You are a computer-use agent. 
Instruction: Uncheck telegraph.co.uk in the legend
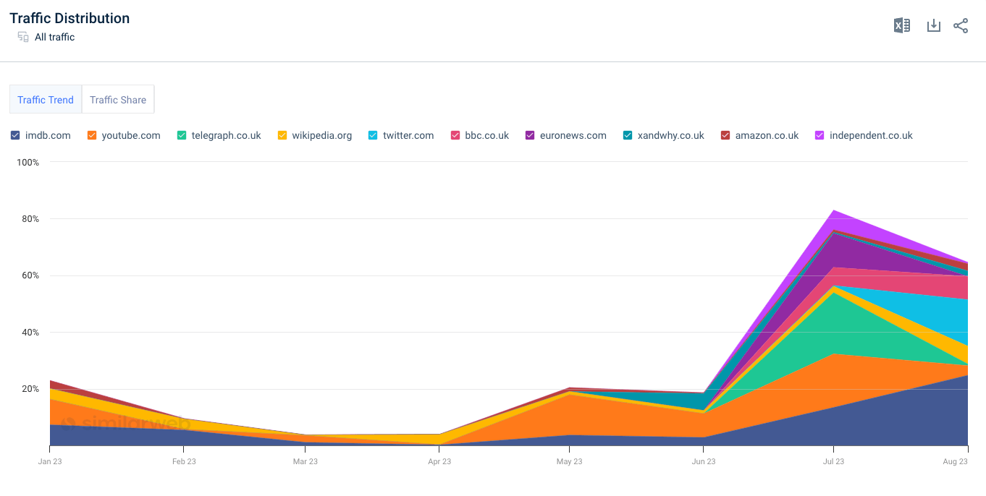[181, 134]
